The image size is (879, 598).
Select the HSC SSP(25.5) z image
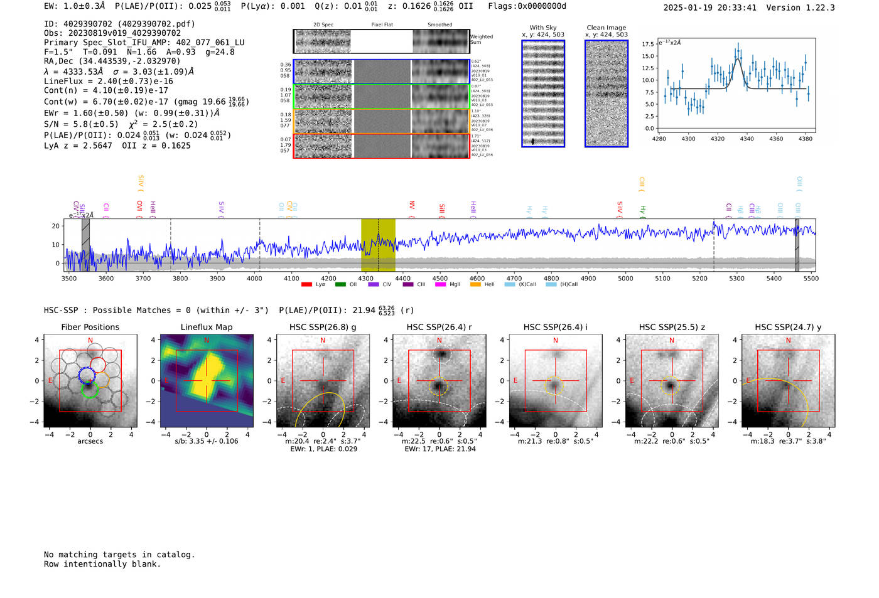[672, 381]
